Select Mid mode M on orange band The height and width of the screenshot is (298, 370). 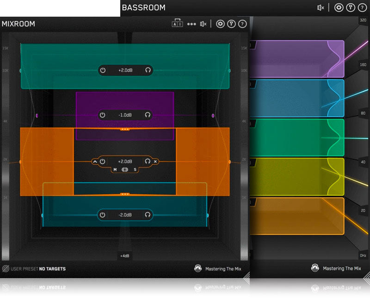pos(115,169)
